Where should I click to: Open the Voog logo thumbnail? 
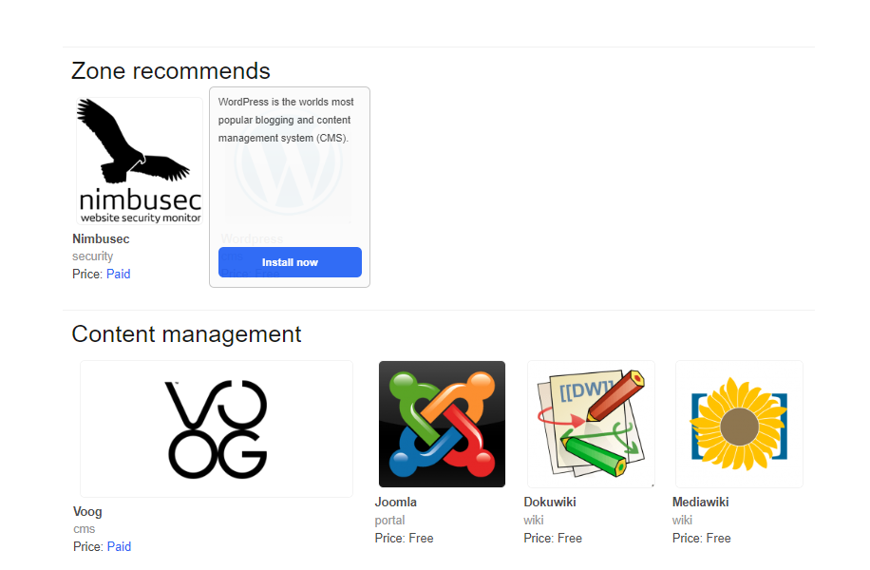point(217,429)
